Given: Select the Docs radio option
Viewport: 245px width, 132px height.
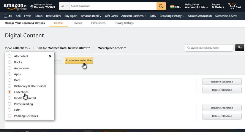Looking at the screenshot, I should tap(10, 80).
